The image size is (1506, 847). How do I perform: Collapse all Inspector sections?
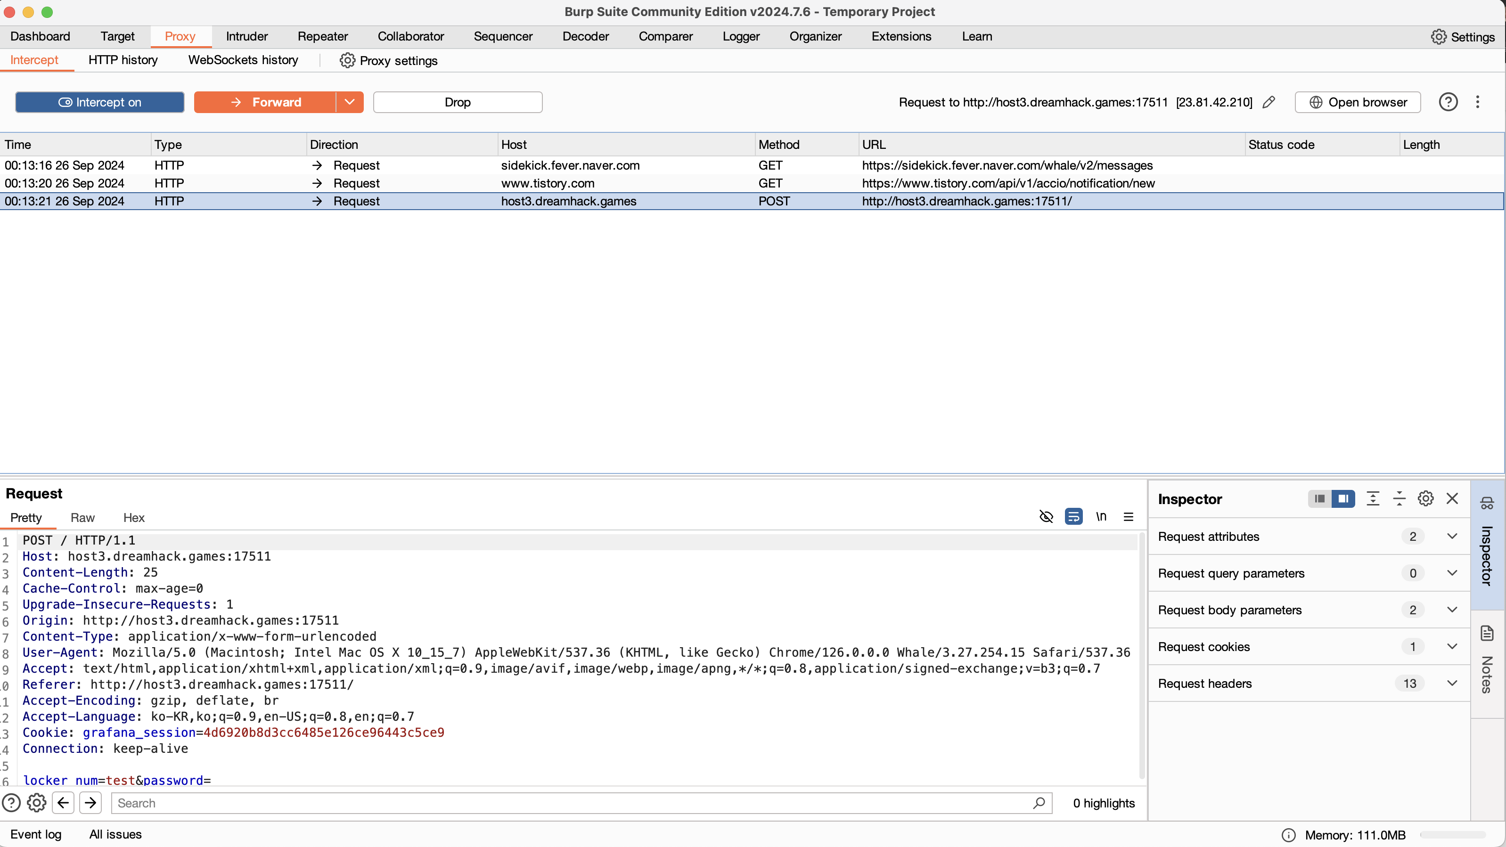[x=1399, y=498]
